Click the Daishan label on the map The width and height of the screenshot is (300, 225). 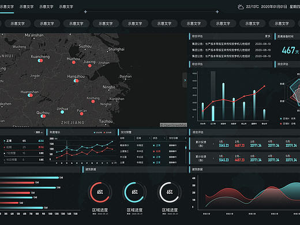[x=126, y=76]
